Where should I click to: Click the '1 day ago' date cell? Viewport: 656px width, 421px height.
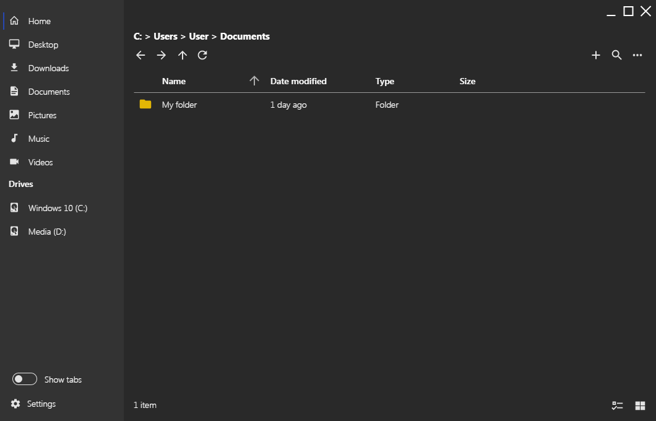[x=288, y=105]
